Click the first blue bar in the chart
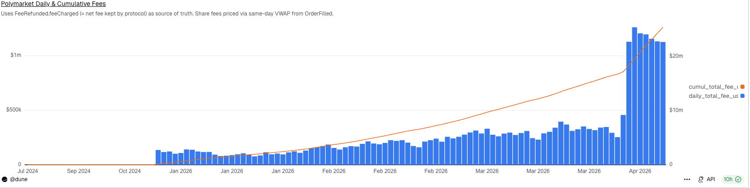Image resolution: width=750 pixels, height=188 pixels. pyautogui.click(x=158, y=158)
